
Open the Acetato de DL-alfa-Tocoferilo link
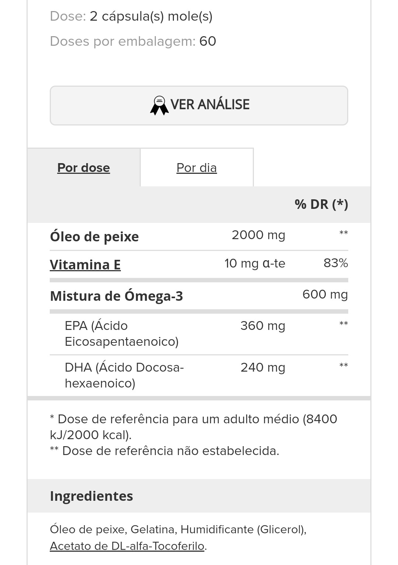click(127, 546)
